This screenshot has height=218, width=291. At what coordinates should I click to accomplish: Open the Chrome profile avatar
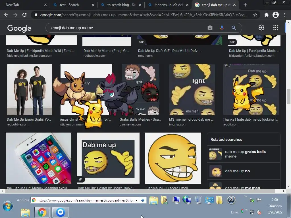click(276, 15)
